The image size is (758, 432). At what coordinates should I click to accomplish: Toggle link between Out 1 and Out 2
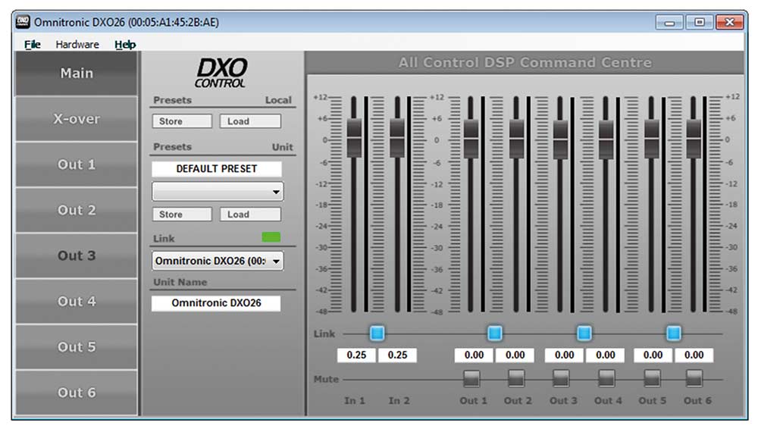pyautogui.click(x=494, y=333)
